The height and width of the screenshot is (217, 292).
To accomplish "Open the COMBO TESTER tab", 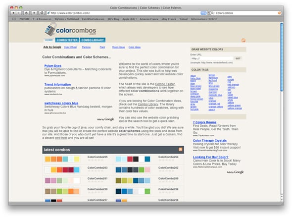I will [67, 40].
